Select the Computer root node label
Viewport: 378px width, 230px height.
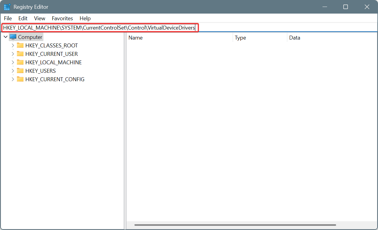(30, 37)
